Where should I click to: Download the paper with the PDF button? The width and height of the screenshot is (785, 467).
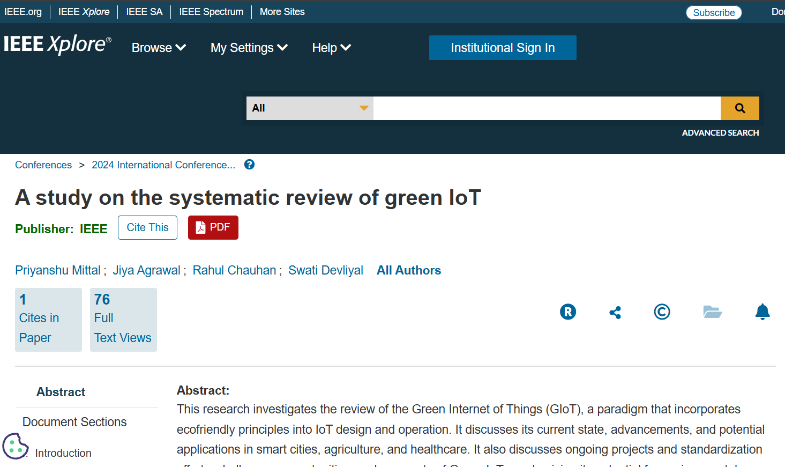213,227
